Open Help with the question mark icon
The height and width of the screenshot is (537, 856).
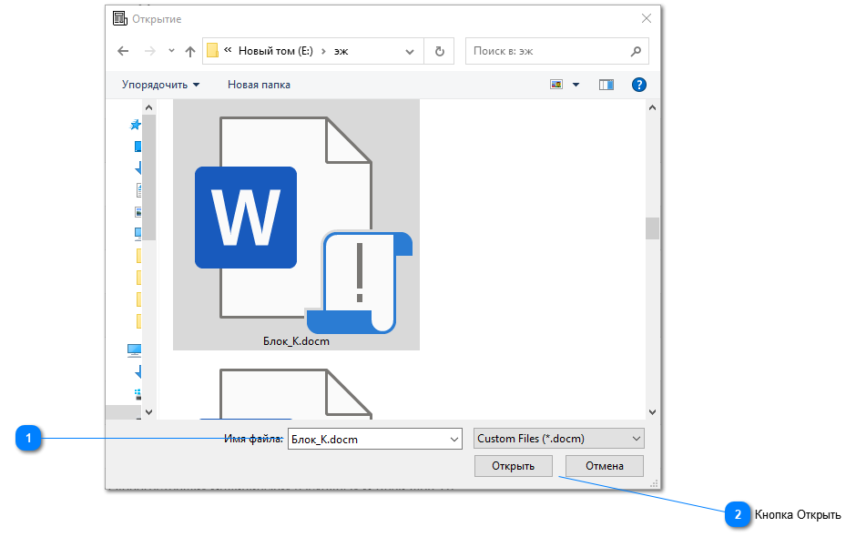pyautogui.click(x=639, y=85)
